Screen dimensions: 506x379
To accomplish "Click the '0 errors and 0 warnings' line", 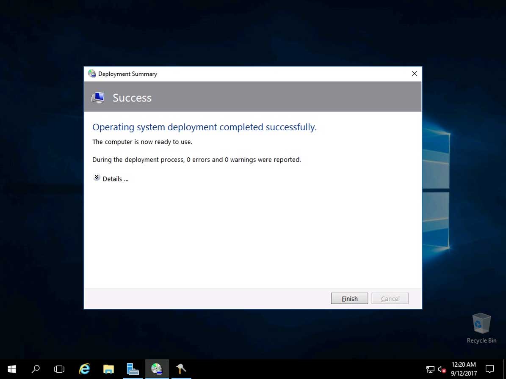I will [x=196, y=159].
